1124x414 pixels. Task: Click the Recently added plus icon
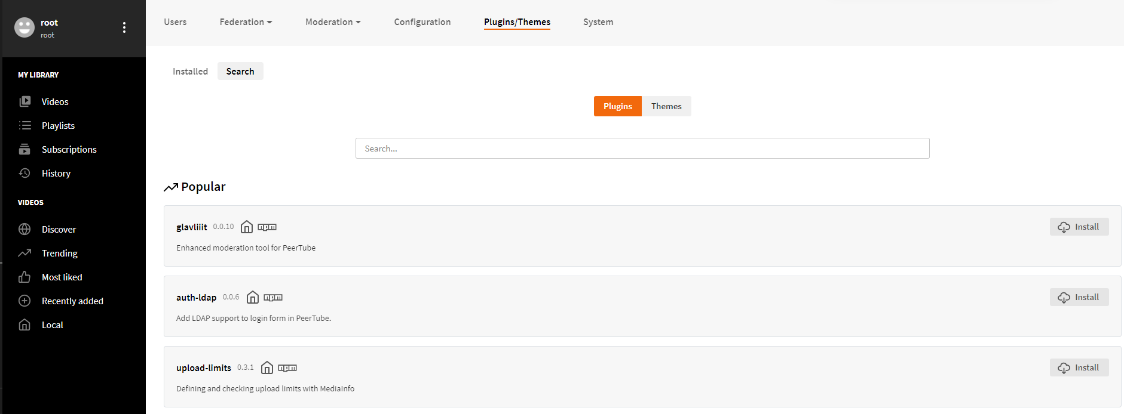pos(24,301)
